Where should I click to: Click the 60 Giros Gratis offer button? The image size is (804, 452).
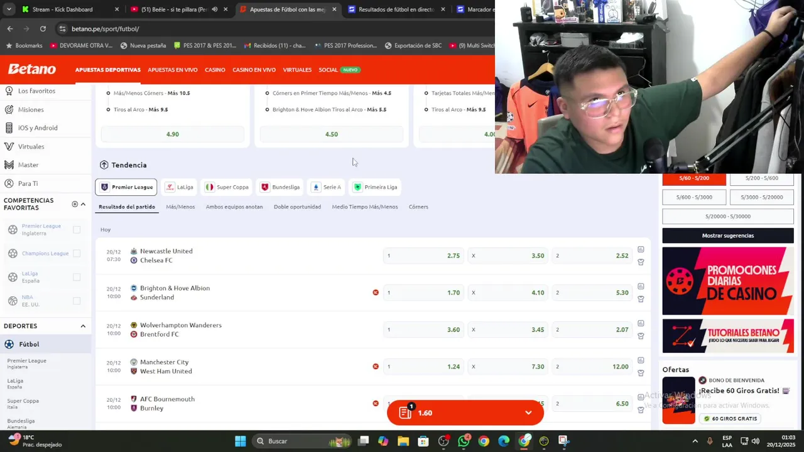[731, 419]
